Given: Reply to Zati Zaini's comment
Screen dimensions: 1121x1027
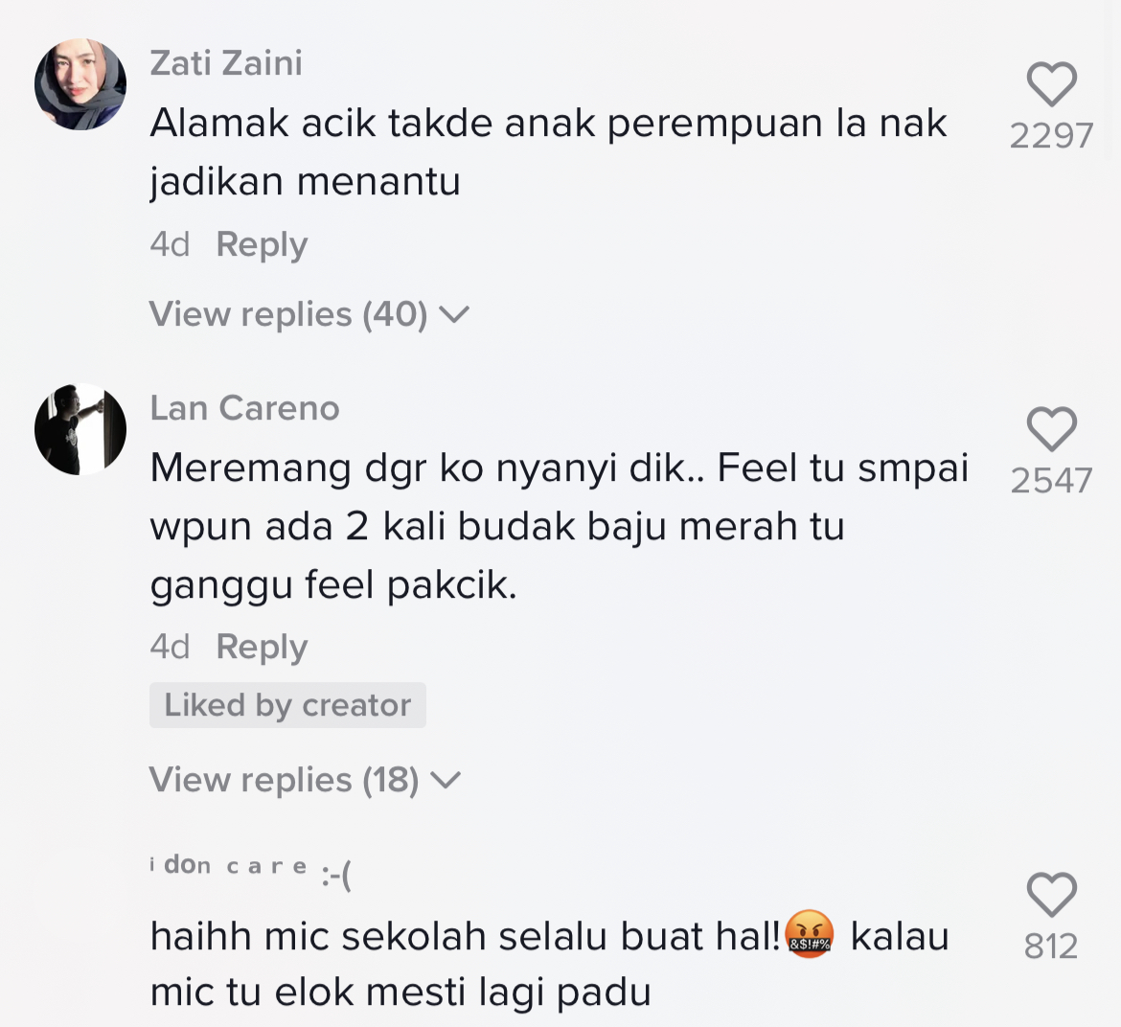Looking at the screenshot, I should point(262,244).
